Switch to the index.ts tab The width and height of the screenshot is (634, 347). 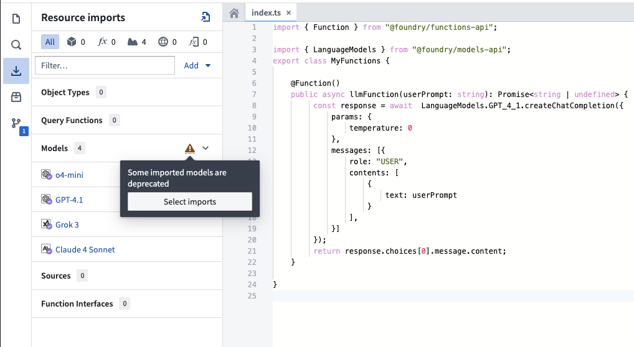(266, 12)
